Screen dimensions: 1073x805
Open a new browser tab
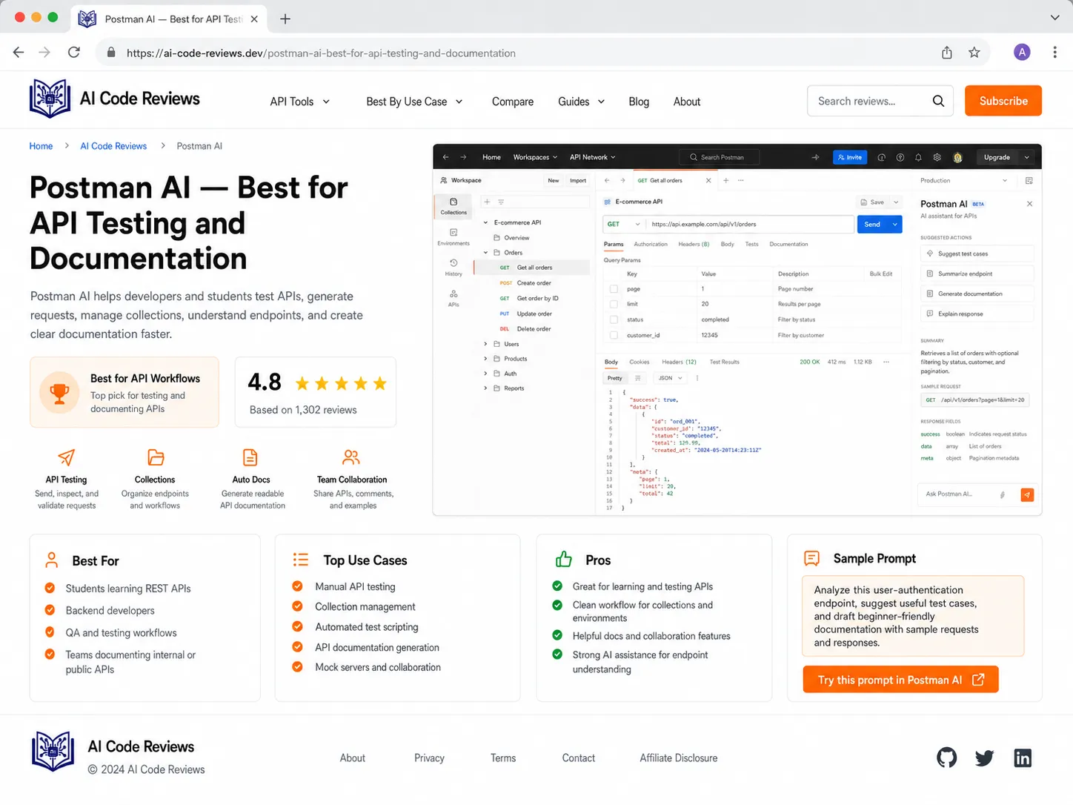[285, 19]
